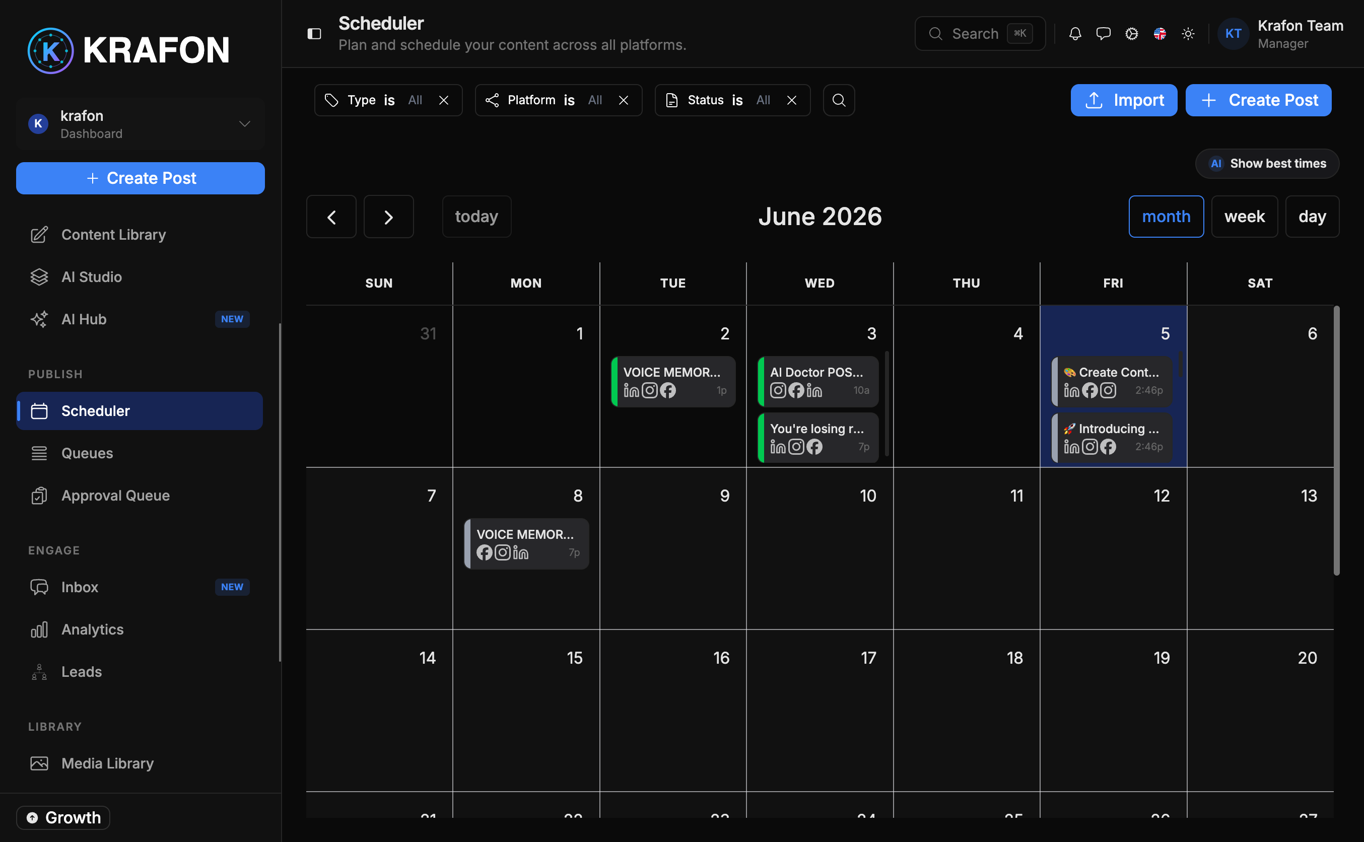Image resolution: width=1364 pixels, height=842 pixels.
Task: Open Scheduler page
Action: click(x=139, y=411)
